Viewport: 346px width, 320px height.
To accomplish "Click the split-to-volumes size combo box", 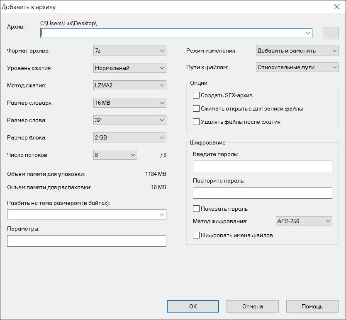I will coord(86,214).
